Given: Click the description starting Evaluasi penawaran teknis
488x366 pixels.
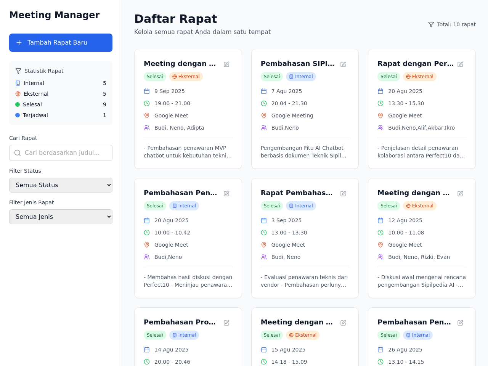Looking at the screenshot, I should (305, 281).
